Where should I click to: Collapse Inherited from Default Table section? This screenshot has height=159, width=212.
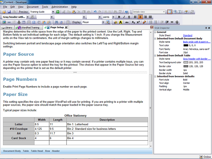(x=155, y=56)
